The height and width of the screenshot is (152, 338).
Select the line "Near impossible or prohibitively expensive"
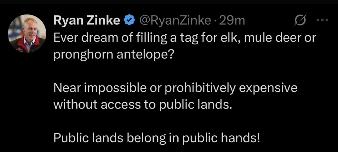[175, 88]
